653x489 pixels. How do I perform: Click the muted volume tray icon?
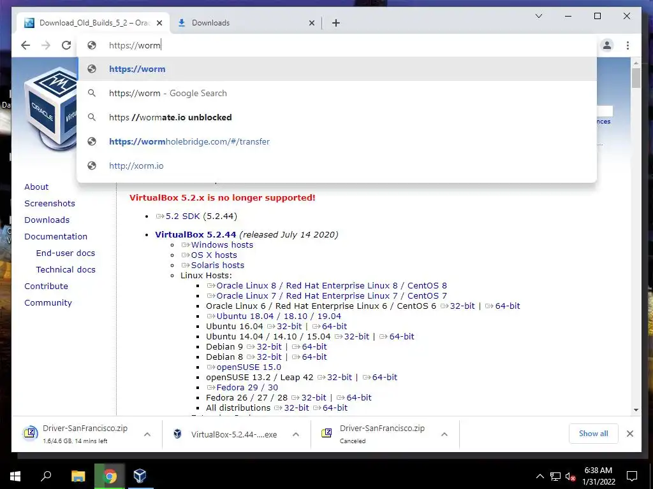point(570,476)
